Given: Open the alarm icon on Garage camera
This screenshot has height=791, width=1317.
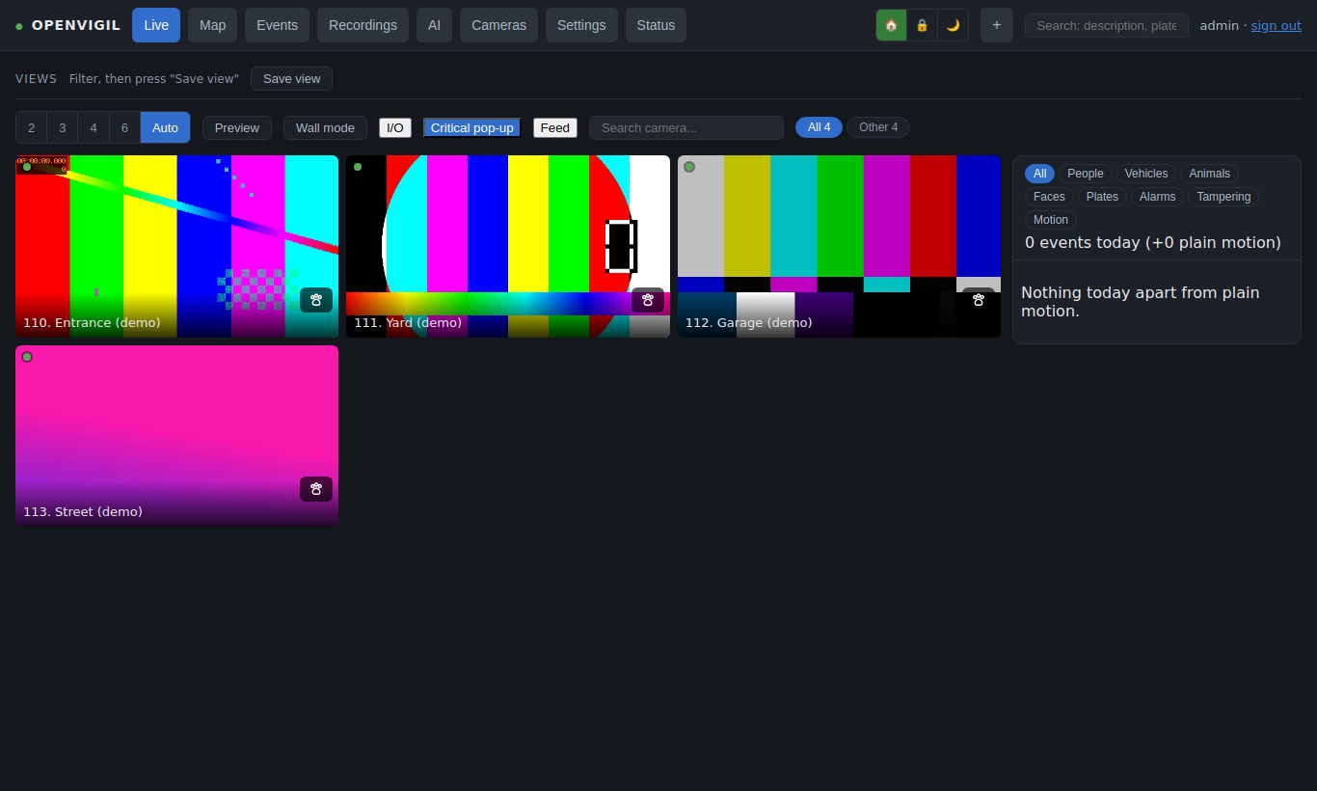Looking at the screenshot, I should (979, 300).
